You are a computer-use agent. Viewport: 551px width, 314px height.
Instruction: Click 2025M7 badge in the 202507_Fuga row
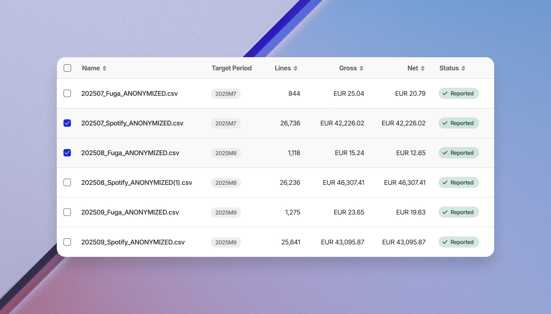click(226, 94)
